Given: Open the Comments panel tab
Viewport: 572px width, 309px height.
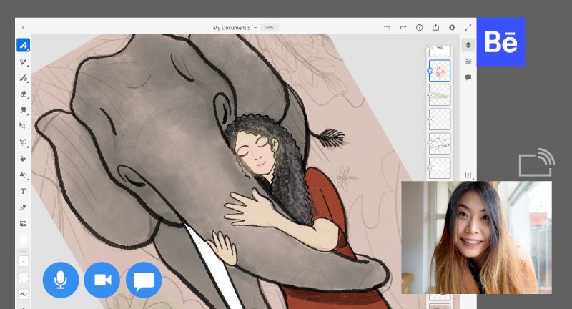Looking at the screenshot, I should (x=468, y=77).
